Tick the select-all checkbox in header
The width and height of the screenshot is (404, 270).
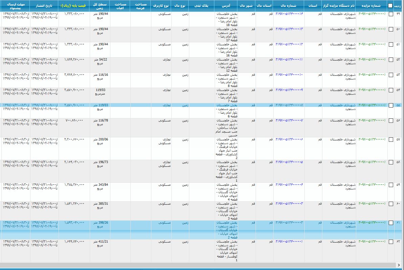click(x=390, y=6)
